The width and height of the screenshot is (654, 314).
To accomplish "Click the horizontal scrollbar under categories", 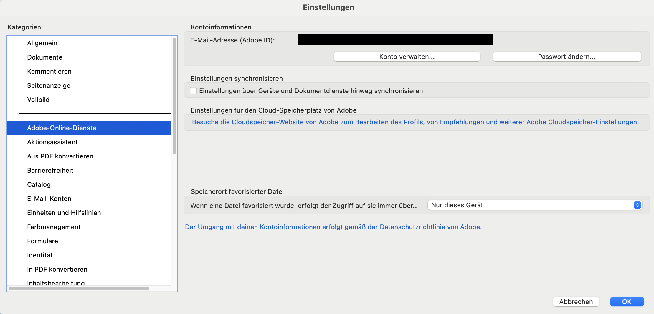I will tap(79, 289).
